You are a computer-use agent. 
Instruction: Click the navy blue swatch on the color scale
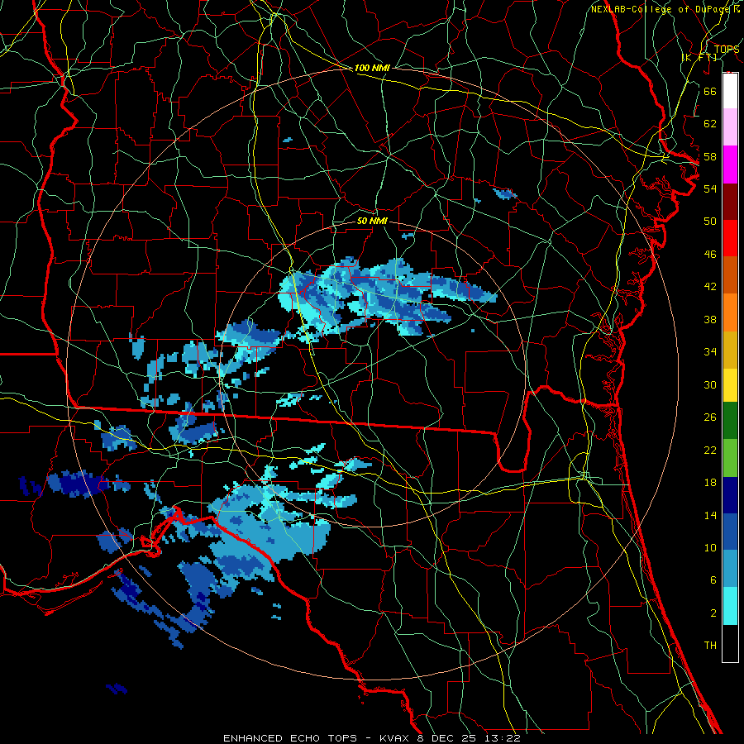[730, 495]
